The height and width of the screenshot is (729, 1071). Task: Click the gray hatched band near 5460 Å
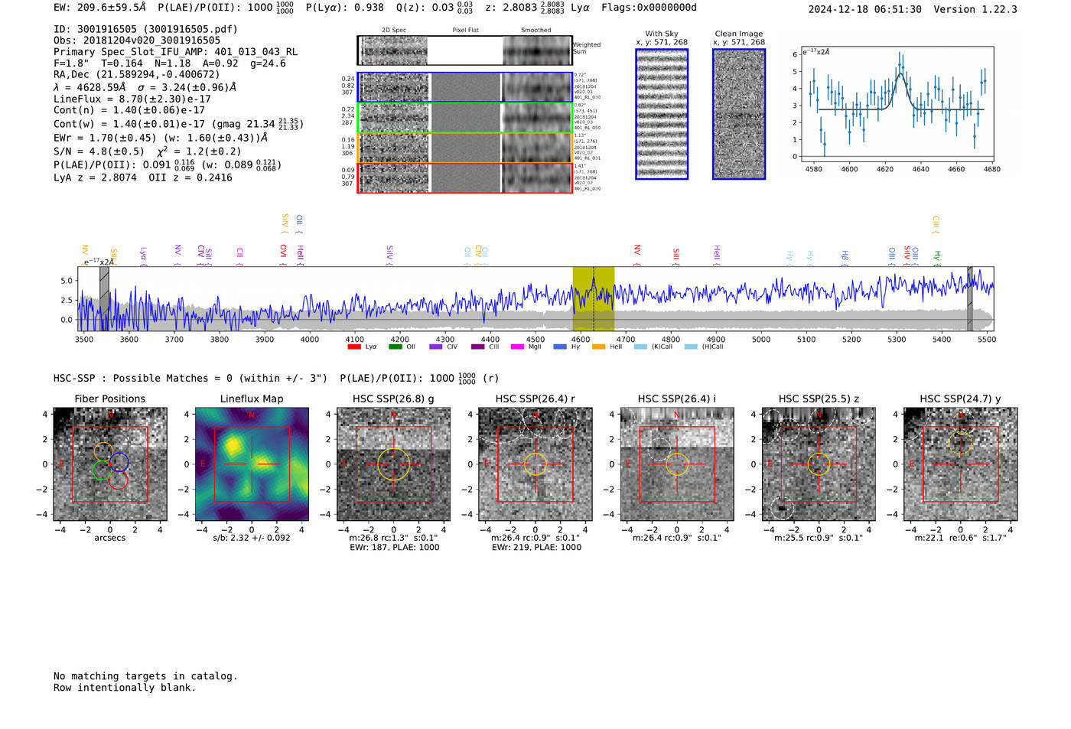(x=969, y=298)
